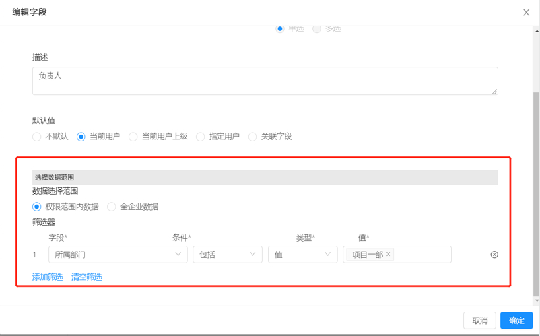
Task: Switch to 全企业数据 data range
Action: click(112, 207)
